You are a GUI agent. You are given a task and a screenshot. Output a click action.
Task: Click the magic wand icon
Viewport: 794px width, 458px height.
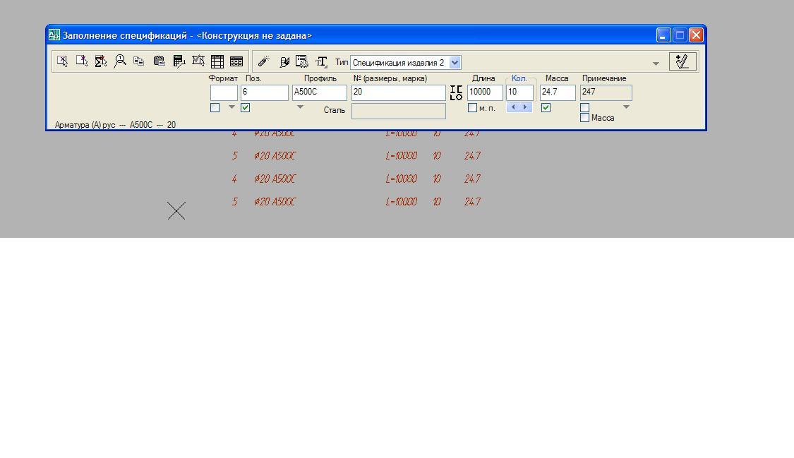(x=263, y=61)
